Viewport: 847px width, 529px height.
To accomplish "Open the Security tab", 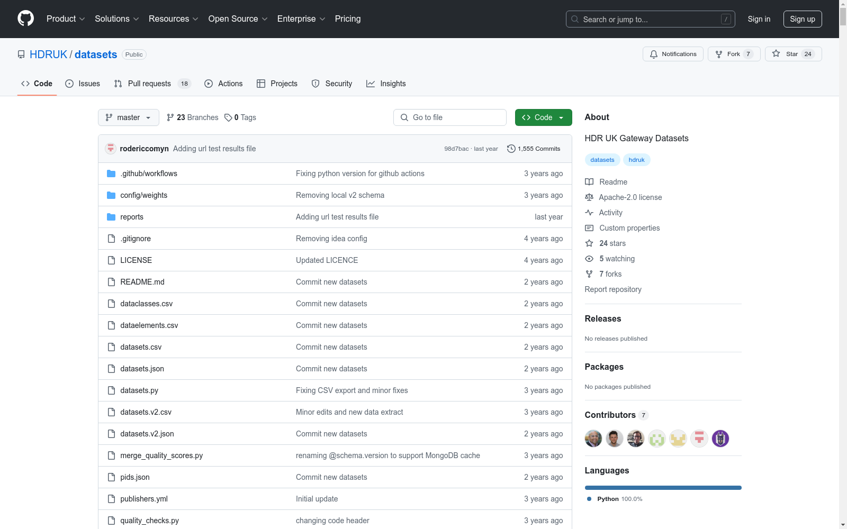I will coord(332,84).
